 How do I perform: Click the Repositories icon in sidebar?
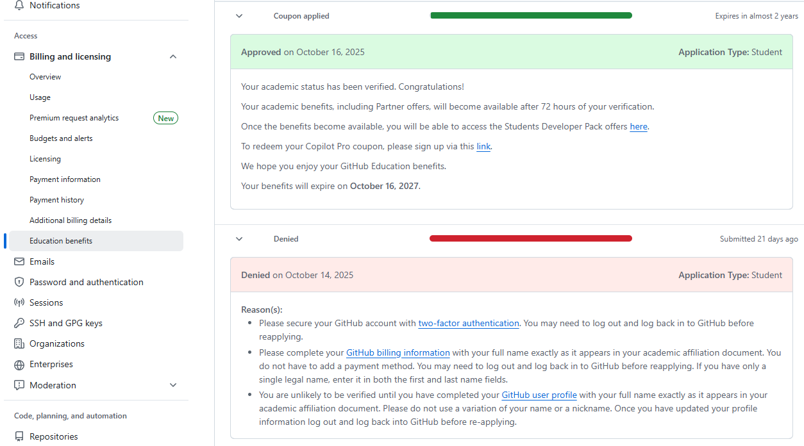19,436
